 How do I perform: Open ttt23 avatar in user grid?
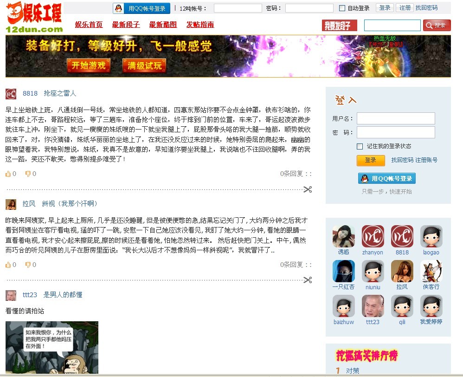click(373, 306)
